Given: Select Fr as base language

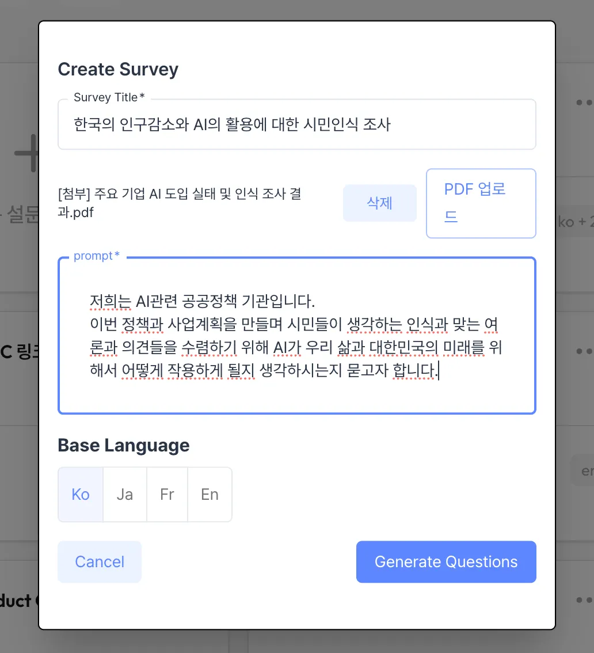Looking at the screenshot, I should click(167, 494).
